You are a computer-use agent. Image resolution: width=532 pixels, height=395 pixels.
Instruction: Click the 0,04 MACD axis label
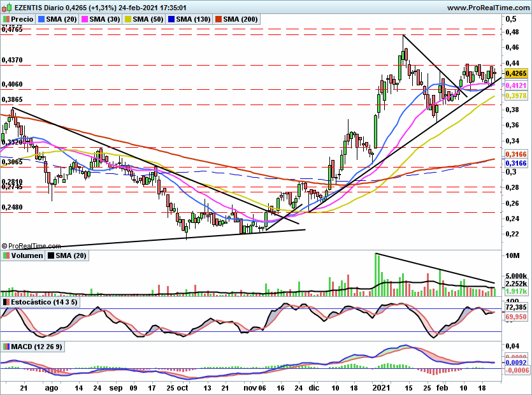(x=512, y=347)
